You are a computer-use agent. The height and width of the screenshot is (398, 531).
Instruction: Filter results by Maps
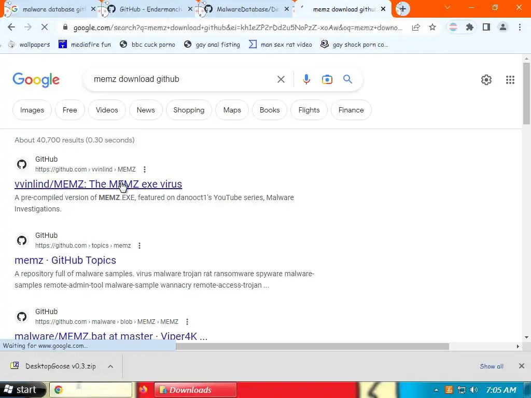tap(232, 110)
